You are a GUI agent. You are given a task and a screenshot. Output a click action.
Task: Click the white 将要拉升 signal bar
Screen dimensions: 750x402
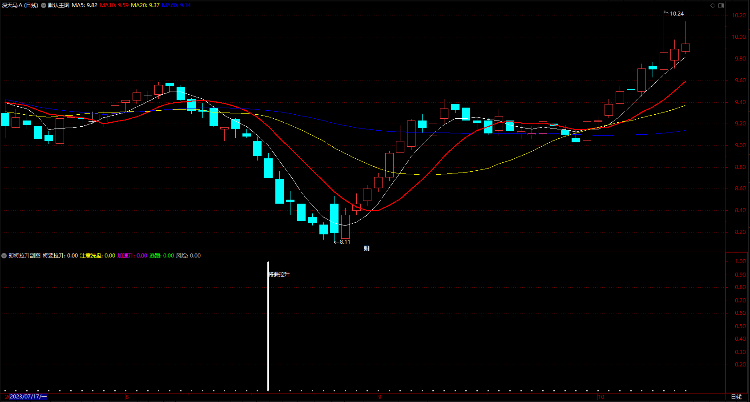tap(268, 326)
